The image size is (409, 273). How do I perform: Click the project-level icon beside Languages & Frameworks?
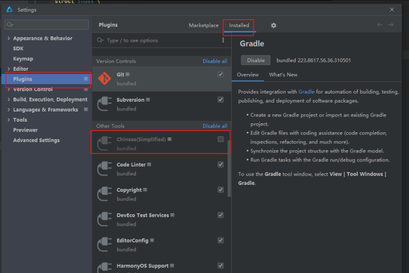click(x=86, y=109)
